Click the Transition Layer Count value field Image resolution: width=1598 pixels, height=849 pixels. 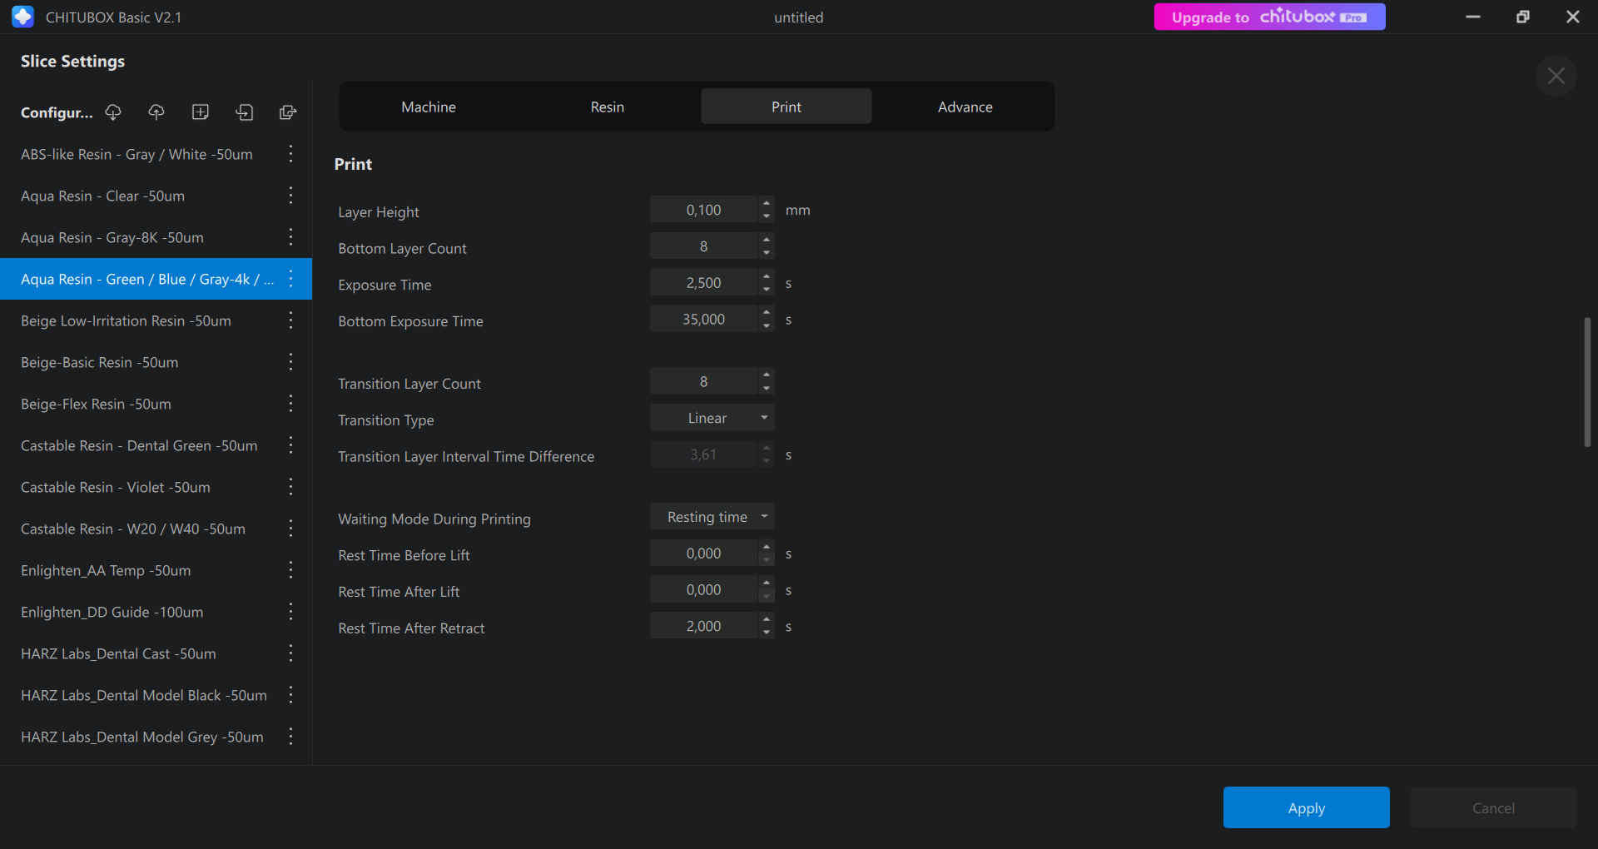pyautogui.click(x=704, y=381)
